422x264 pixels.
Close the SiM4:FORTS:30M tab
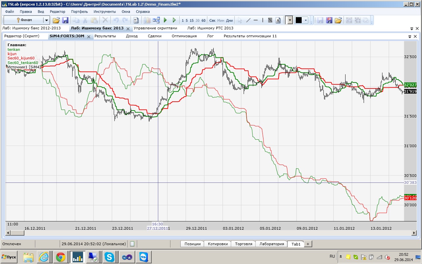89,37
